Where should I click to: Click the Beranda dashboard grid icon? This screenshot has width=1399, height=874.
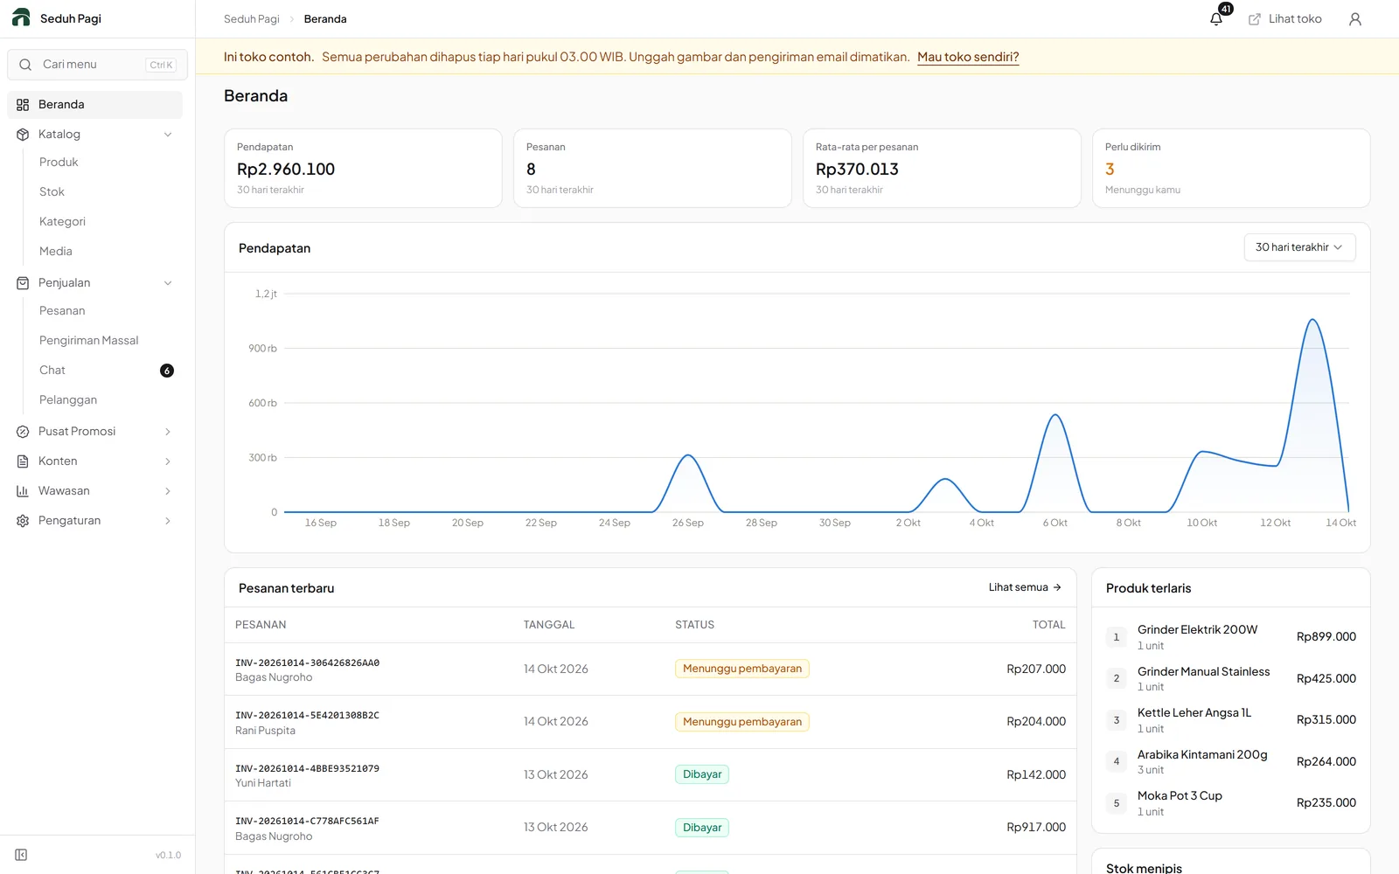pyautogui.click(x=23, y=105)
